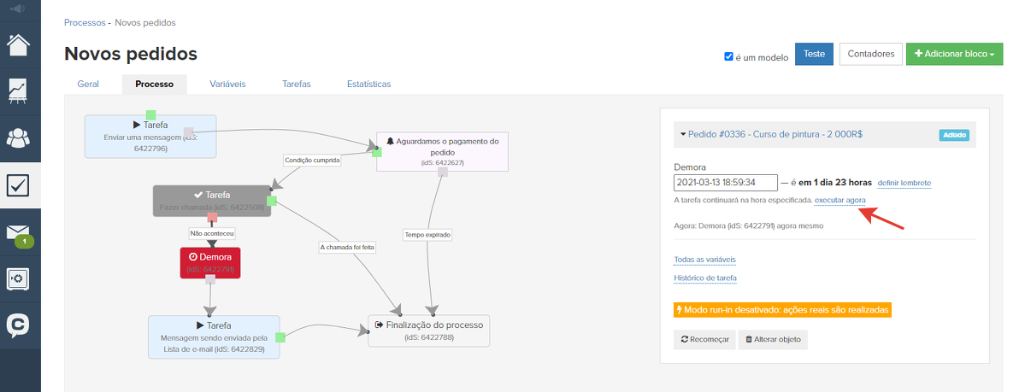Viewport: 1025px width, 392px height.
Task: Open the tasks checkmark icon in sidebar
Action: 20,184
